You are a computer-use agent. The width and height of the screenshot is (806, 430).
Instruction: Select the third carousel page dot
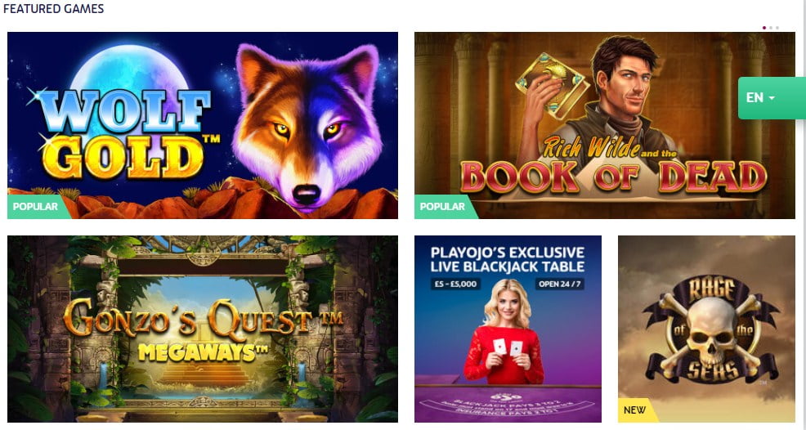coord(777,28)
